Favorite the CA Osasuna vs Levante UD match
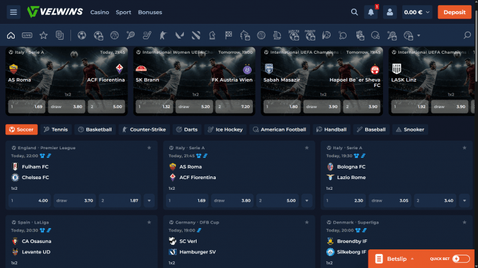This screenshot has width=478, height=268. coord(149,222)
